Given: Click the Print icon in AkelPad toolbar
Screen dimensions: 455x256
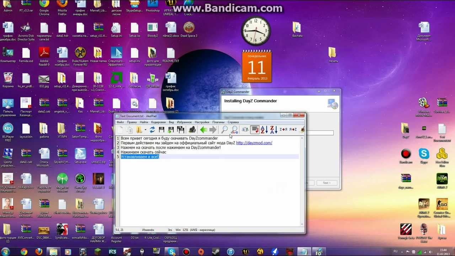Looking at the screenshot, I should tap(192, 130).
